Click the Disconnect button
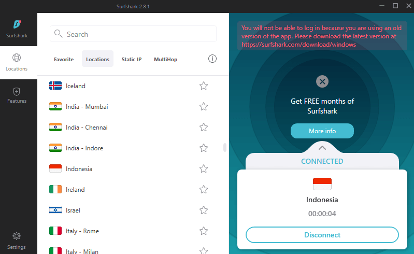Viewport: 414px width, 254px height. (x=322, y=235)
